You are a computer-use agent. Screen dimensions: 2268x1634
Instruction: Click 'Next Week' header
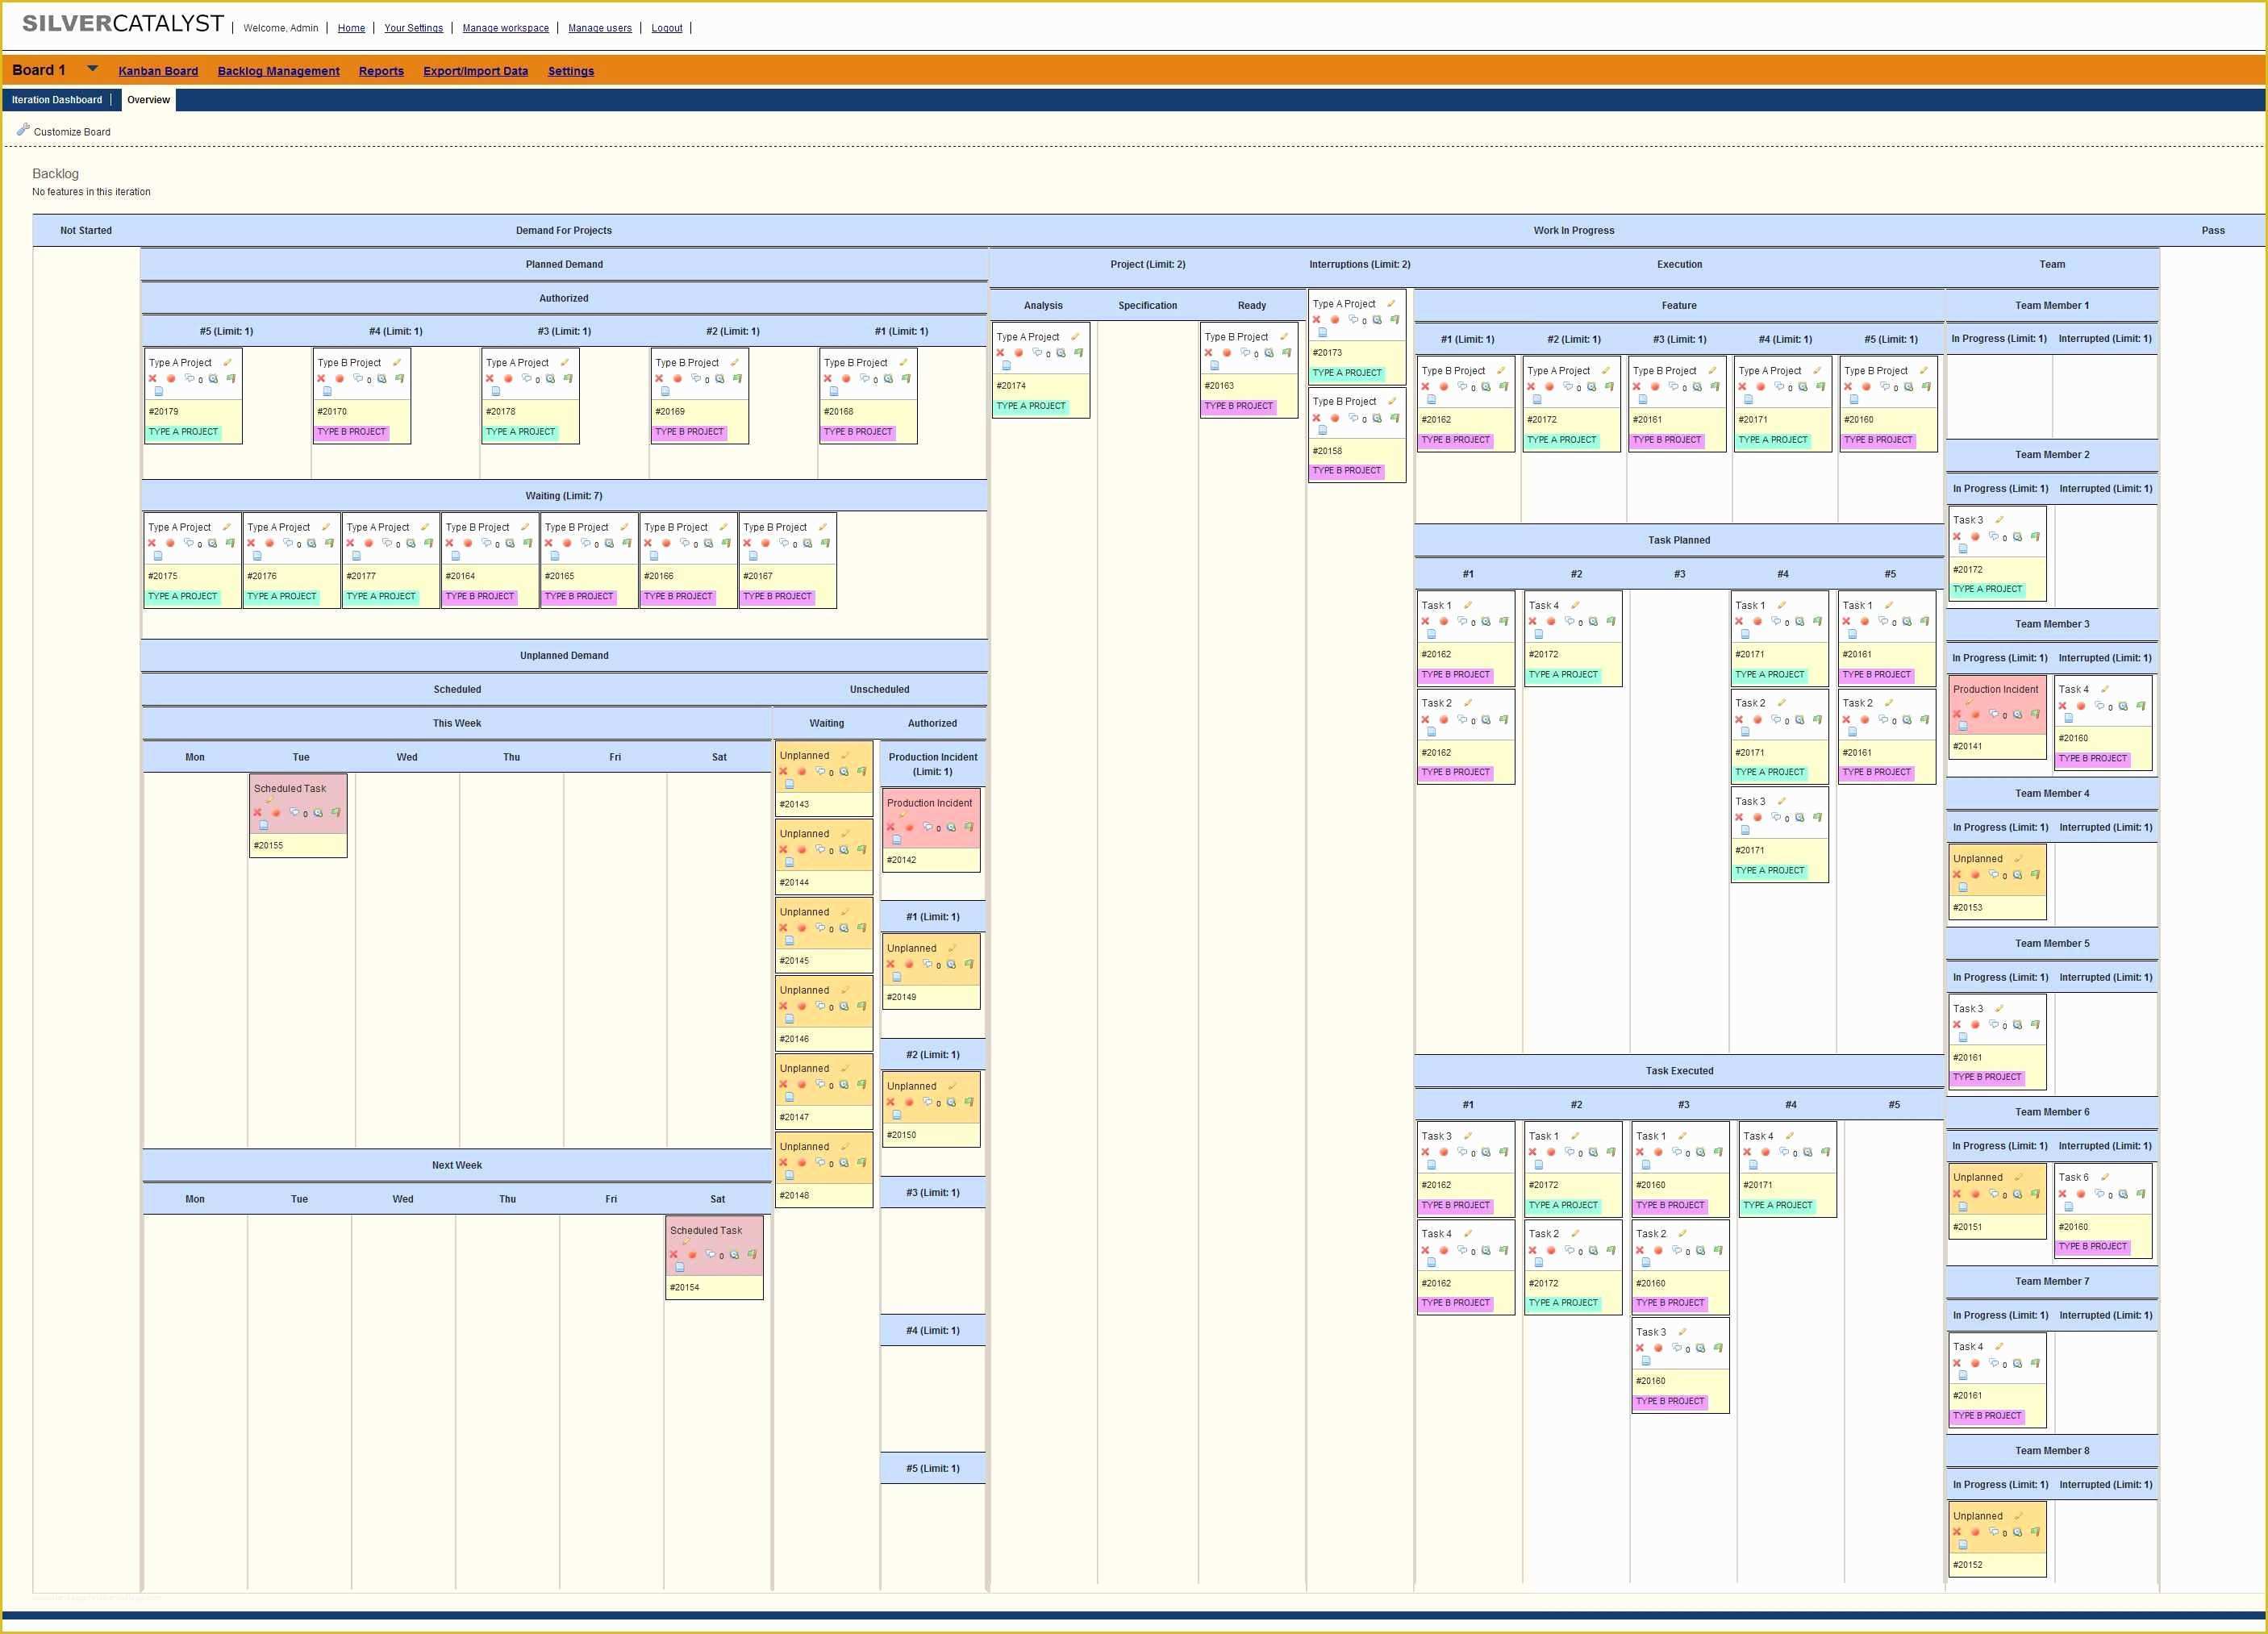pyautogui.click(x=457, y=1165)
